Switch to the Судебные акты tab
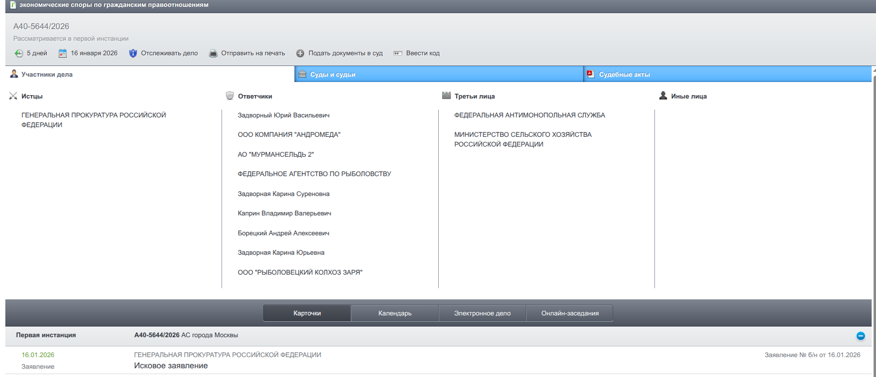This screenshot has width=876, height=377. [x=624, y=74]
